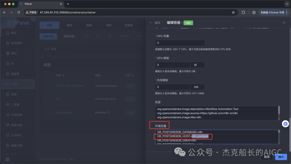Switch to the 编排 tab
This screenshot has width=291, height=164.
69,25
